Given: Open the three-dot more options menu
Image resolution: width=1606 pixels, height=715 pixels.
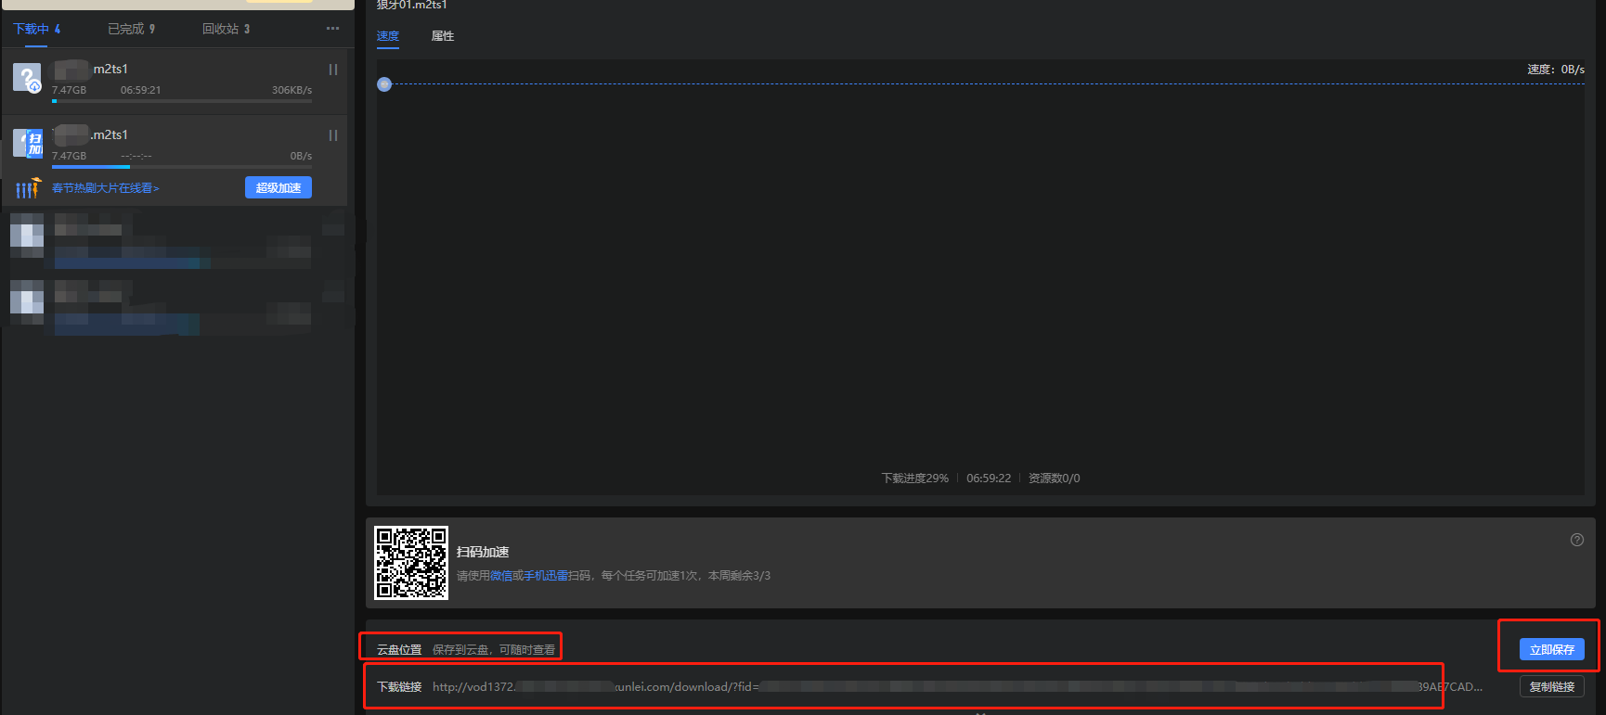Looking at the screenshot, I should (x=332, y=29).
